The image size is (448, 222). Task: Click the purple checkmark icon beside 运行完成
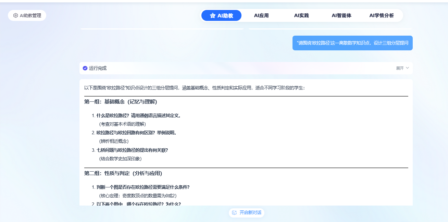click(x=85, y=68)
